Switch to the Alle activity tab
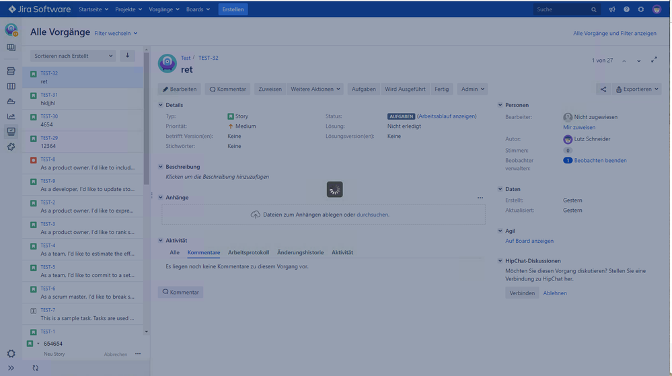 click(x=174, y=252)
